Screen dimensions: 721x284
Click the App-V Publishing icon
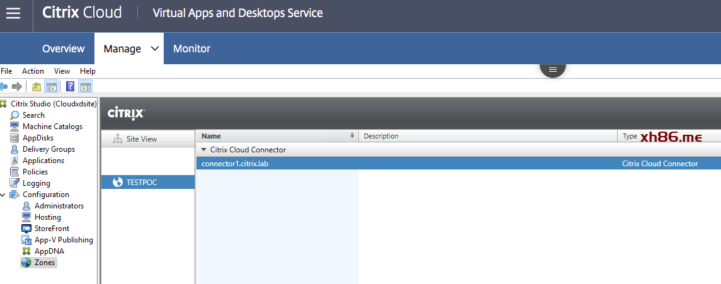pyautogui.click(x=26, y=240)
